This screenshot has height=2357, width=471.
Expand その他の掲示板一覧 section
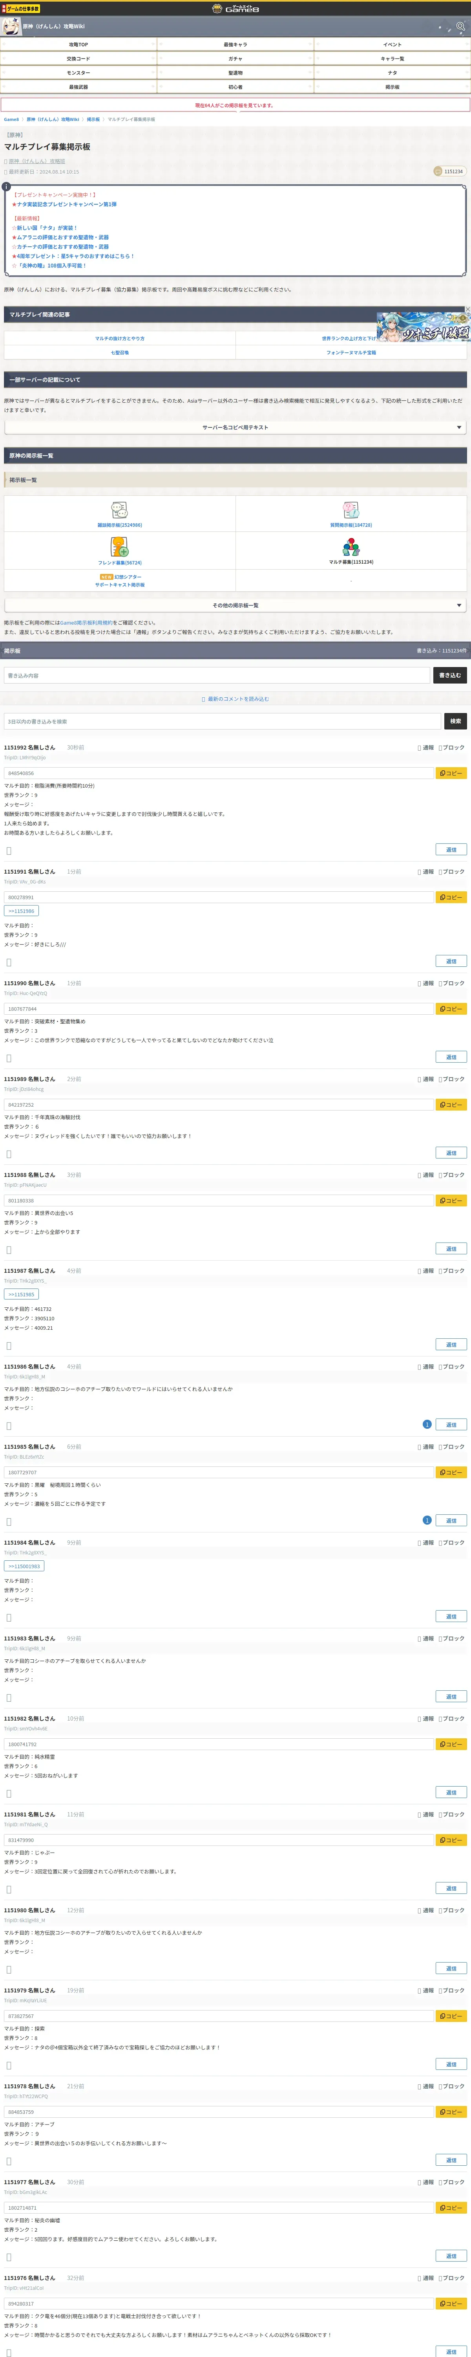(235, 606)
